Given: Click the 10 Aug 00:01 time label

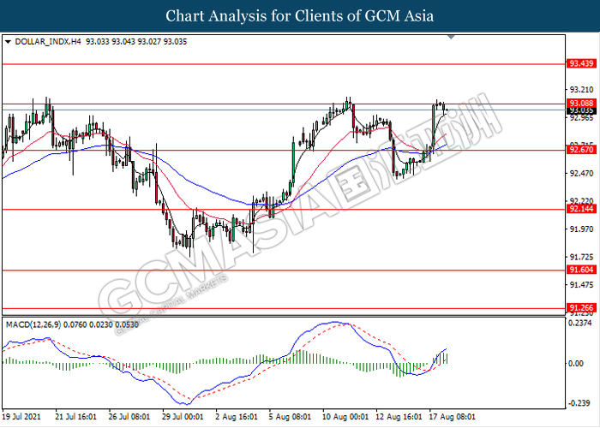Looking at the screenshot, I should (345, 416).
